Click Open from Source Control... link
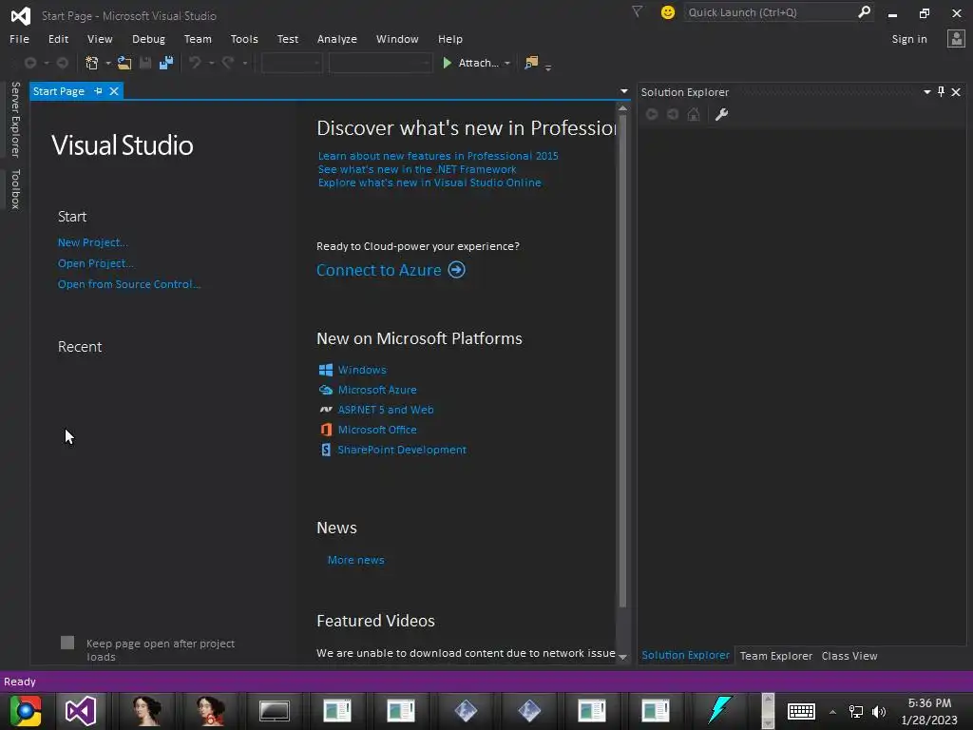 click(x=129, y=283)
